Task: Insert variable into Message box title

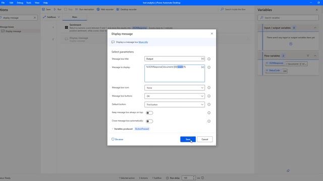Action: [x=203, y=59]
